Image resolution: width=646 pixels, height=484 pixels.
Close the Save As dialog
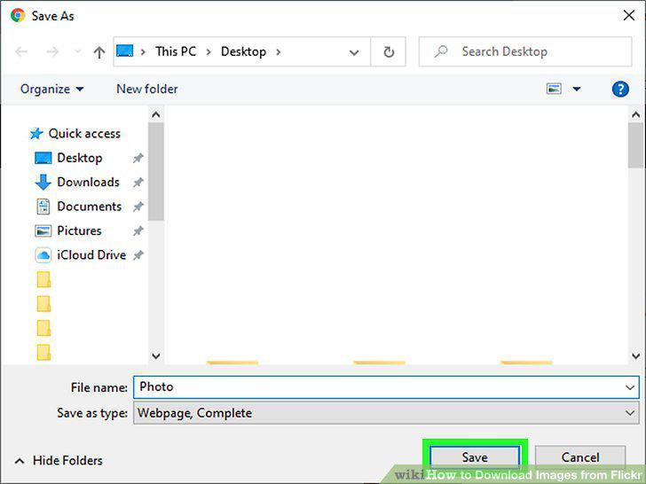(x=629, y=16)
